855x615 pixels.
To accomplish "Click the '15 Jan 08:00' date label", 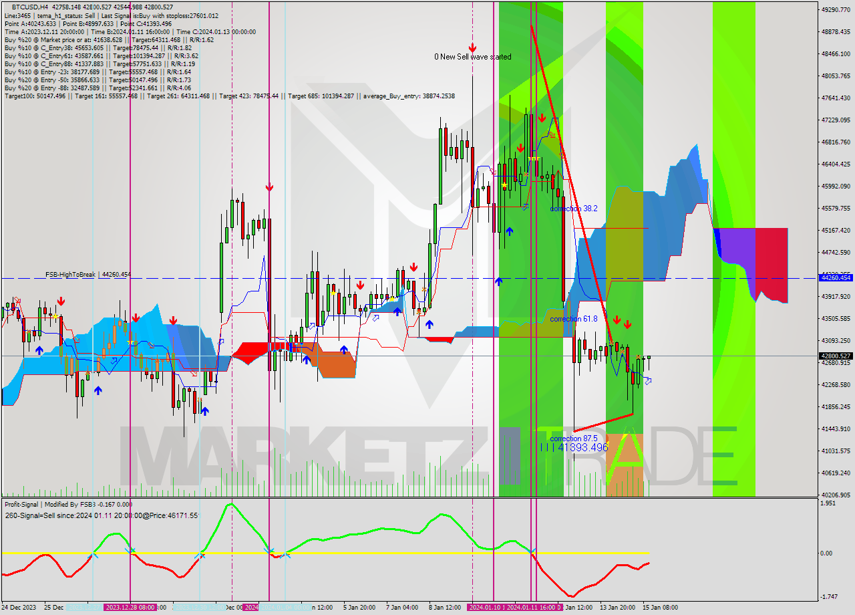I will (660, 608).
